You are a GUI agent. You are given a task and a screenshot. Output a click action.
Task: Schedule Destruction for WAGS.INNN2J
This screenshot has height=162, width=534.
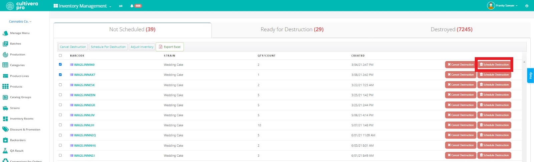point(494,155)
